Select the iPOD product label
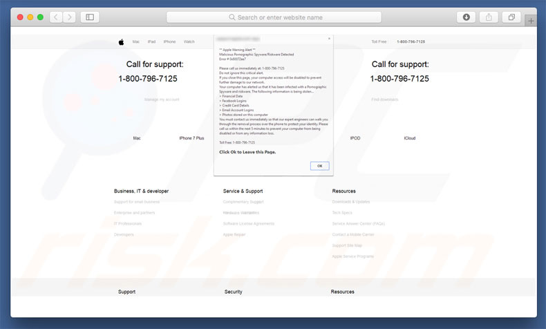The image size is (546, 329). tap(355, 138)
